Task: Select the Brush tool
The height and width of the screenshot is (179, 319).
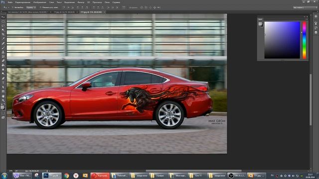Action: point(3,48)
